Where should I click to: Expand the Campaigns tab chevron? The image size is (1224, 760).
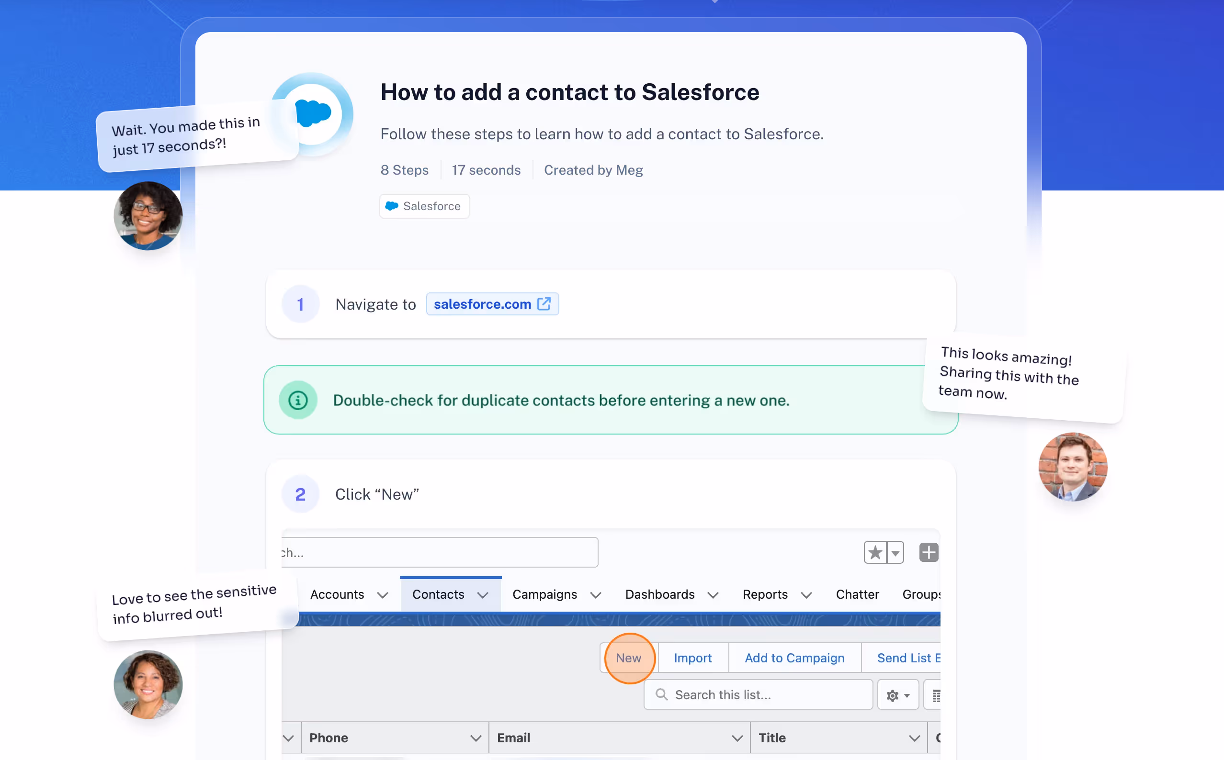click(x=596, y=595)
